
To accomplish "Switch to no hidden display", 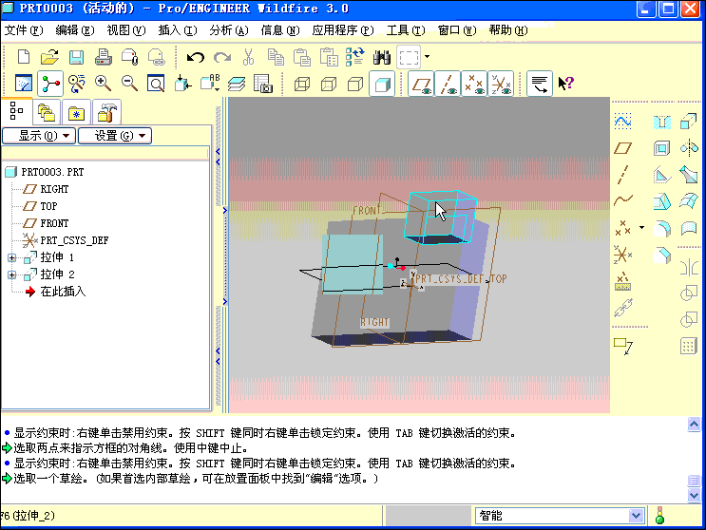I will click(x=355, y=84).
